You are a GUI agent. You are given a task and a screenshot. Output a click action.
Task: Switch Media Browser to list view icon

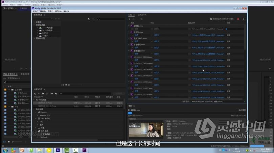[x=63, y=85]
